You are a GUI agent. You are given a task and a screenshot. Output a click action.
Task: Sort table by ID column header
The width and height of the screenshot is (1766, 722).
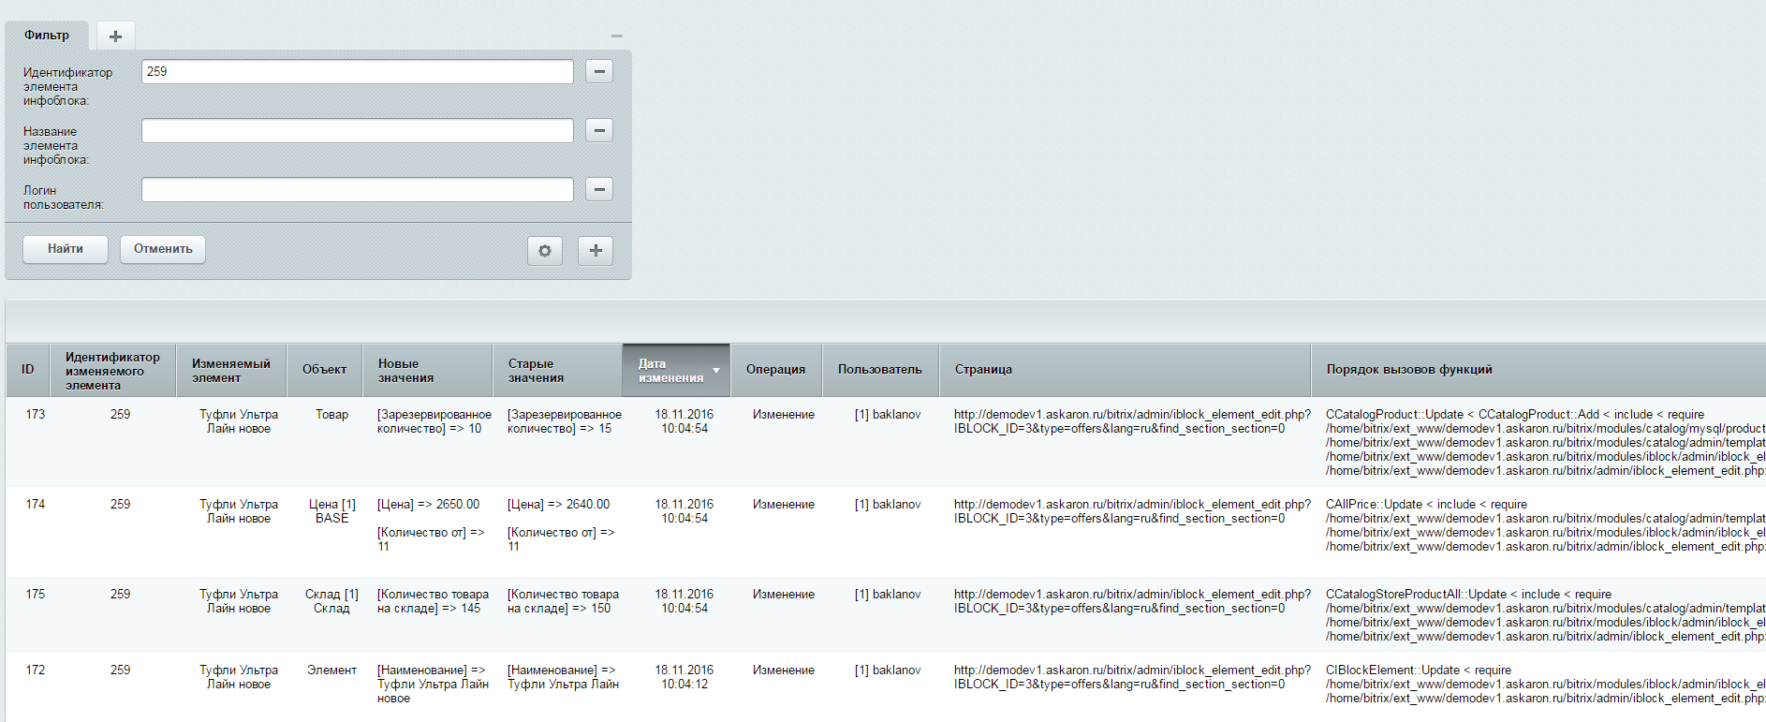(x=28, y=370)
